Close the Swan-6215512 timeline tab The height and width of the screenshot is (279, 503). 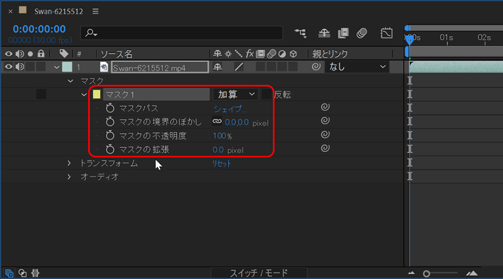click(10, 11)
